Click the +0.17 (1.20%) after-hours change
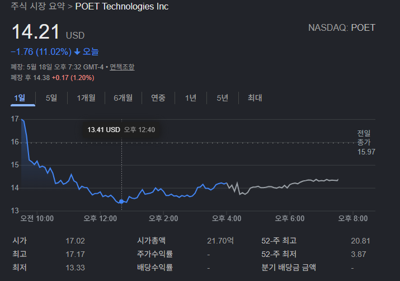Image resolution: width=400 pixels, height=281 pixels. click(73, 78)
